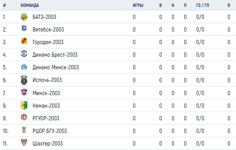This screenshot has width=236, height=150.
Task: Open the Динамо Минск-2003 team link
Action: coord(56,67)
